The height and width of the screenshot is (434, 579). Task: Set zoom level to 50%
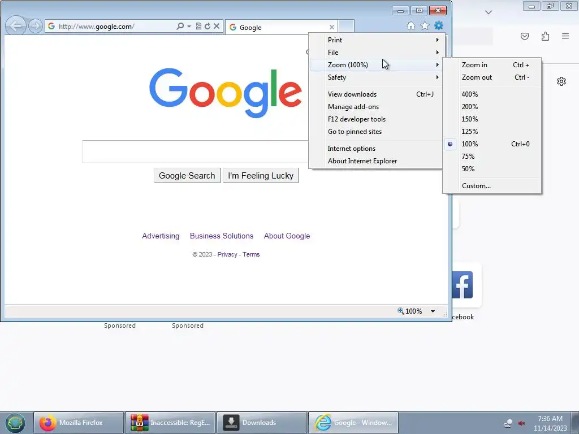492,169
